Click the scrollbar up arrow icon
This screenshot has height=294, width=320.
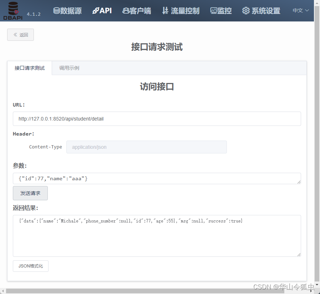pos(316,3)
